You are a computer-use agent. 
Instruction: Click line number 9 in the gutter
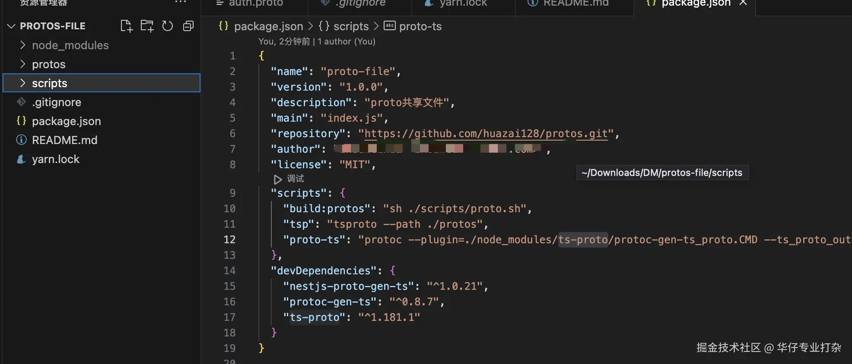232,193
